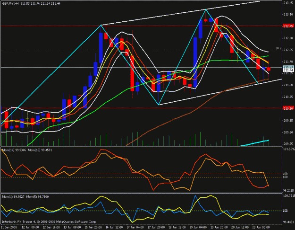Click the Mom(1) 99.9527 indicator label
This screenshot has width=295, height=230.
point(13,197)
